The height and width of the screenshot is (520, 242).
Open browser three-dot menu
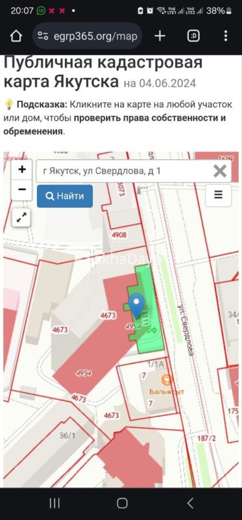225,36
